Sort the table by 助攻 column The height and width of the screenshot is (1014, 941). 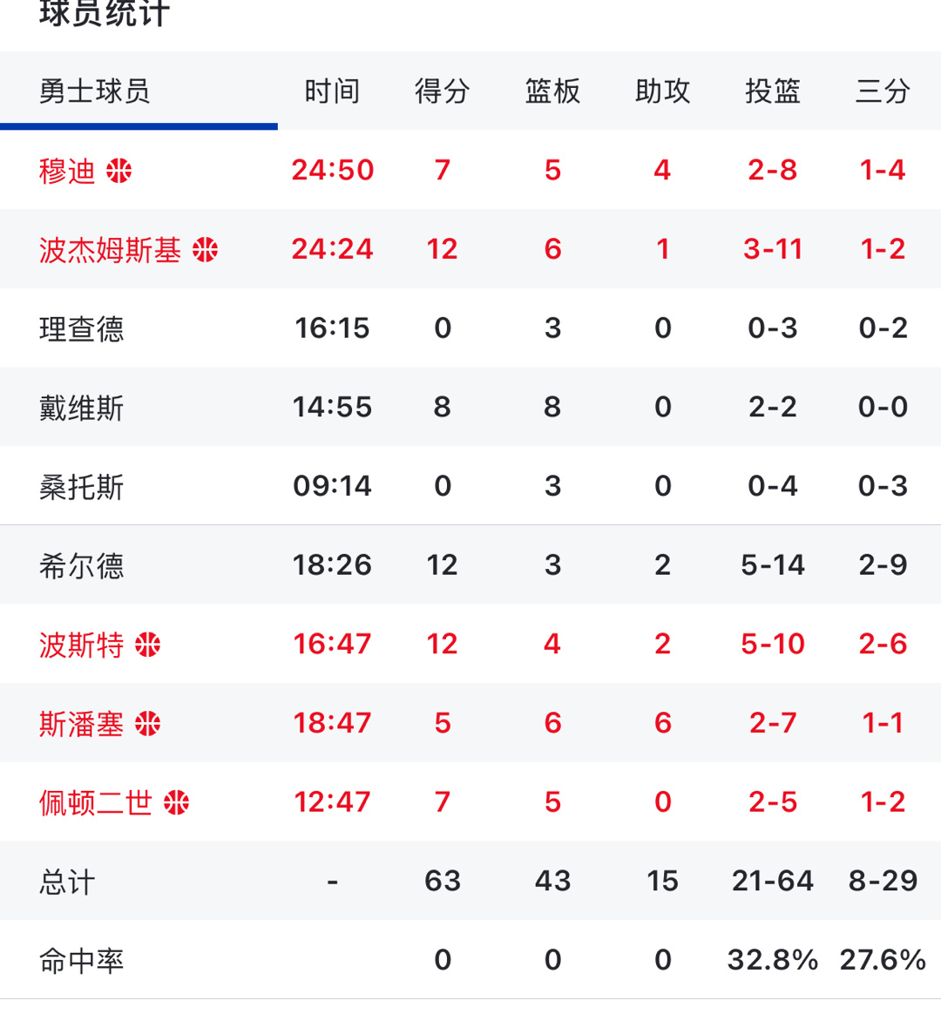coord(662,91)
